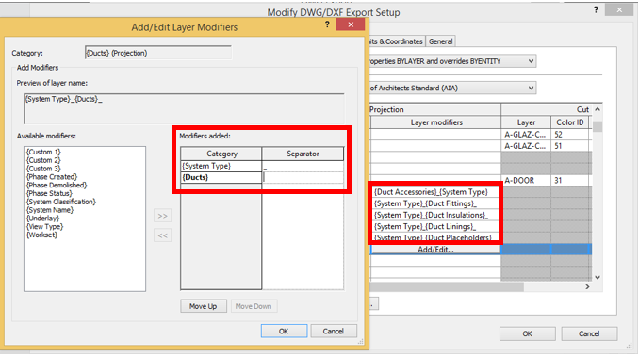The image size is (639, 357).
Task: Select {Workset} modifier
Action: click(x=42, y=235)
